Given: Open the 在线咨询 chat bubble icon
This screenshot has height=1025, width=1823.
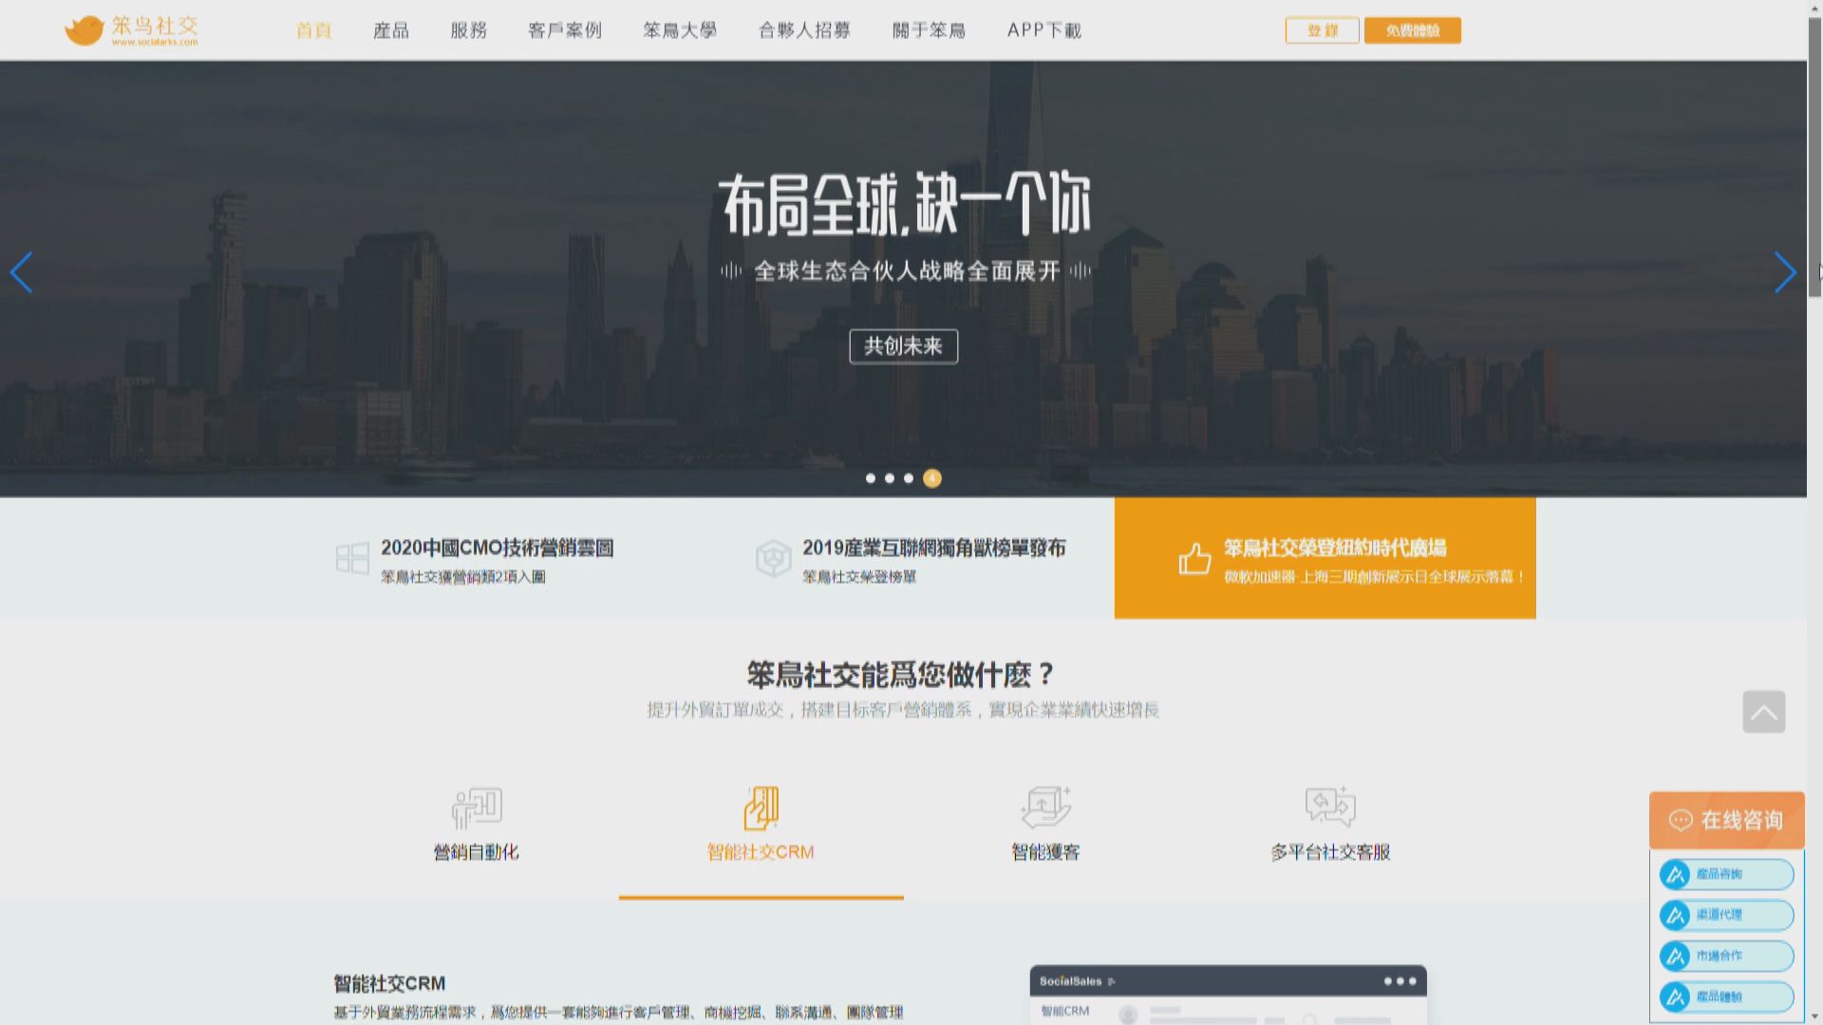Looking at the screenshot, I should point(1681,820).
